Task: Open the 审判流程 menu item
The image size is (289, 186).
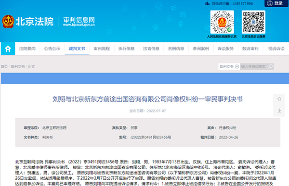Action: 102,49
